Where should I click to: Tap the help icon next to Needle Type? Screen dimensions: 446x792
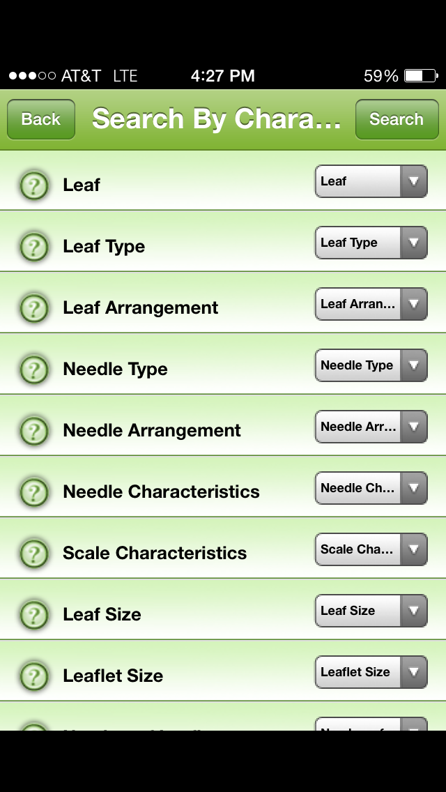point(34,370)
